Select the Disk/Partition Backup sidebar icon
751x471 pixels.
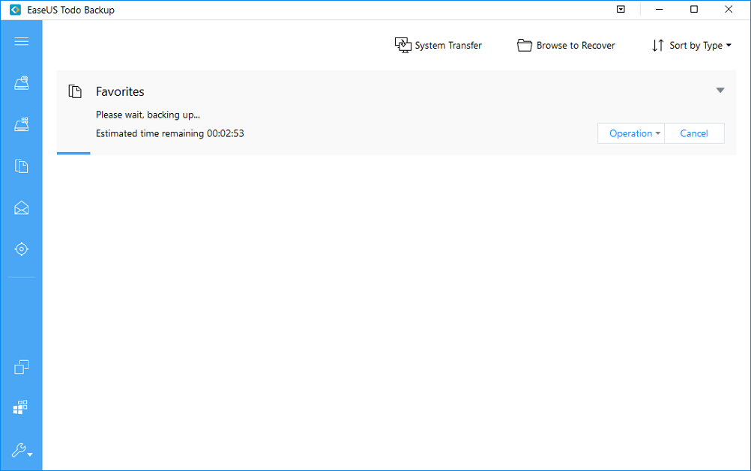point(21,83)
